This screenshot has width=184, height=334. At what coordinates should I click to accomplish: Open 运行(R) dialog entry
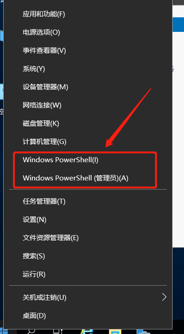[x=88, y=274]
